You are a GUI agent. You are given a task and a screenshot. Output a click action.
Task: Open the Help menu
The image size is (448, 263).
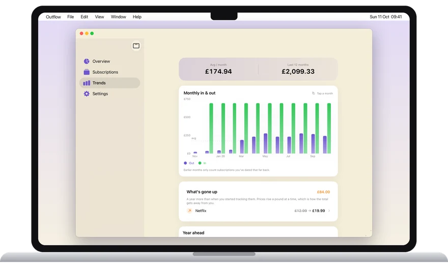coord(137,17)
